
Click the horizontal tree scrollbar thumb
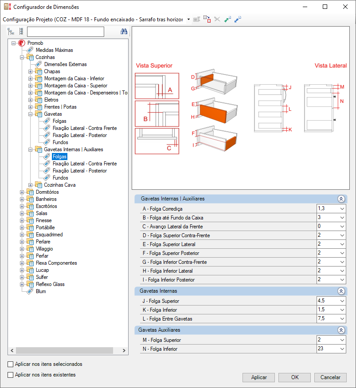tap(65, 351)
